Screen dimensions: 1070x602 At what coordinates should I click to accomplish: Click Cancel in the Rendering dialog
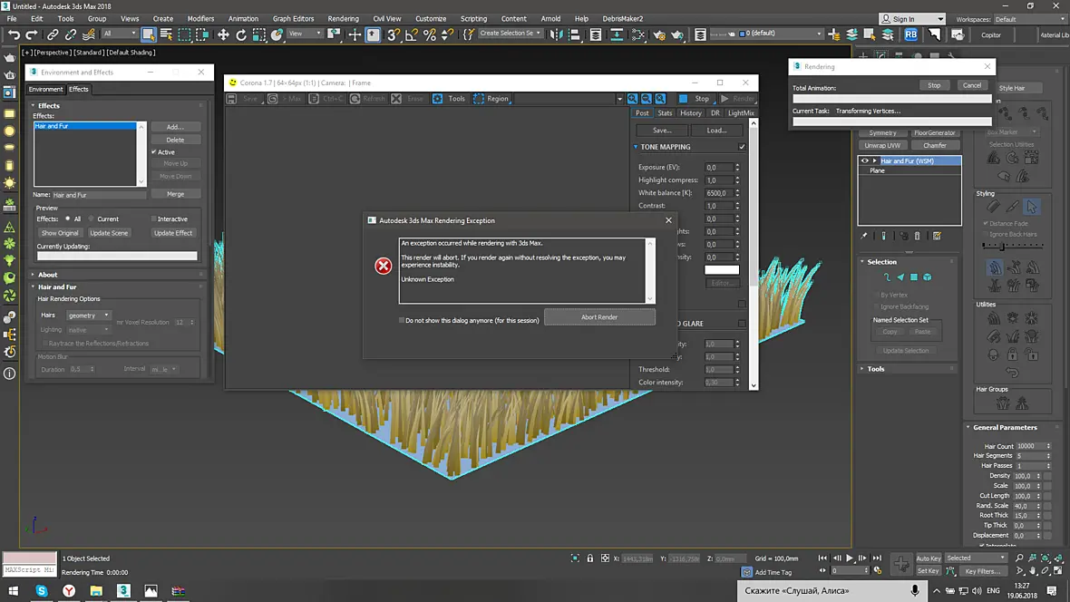[x=972, y=85]
